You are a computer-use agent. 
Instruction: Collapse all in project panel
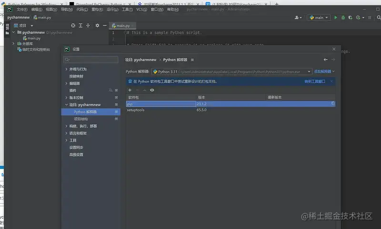tap(88, 26)
